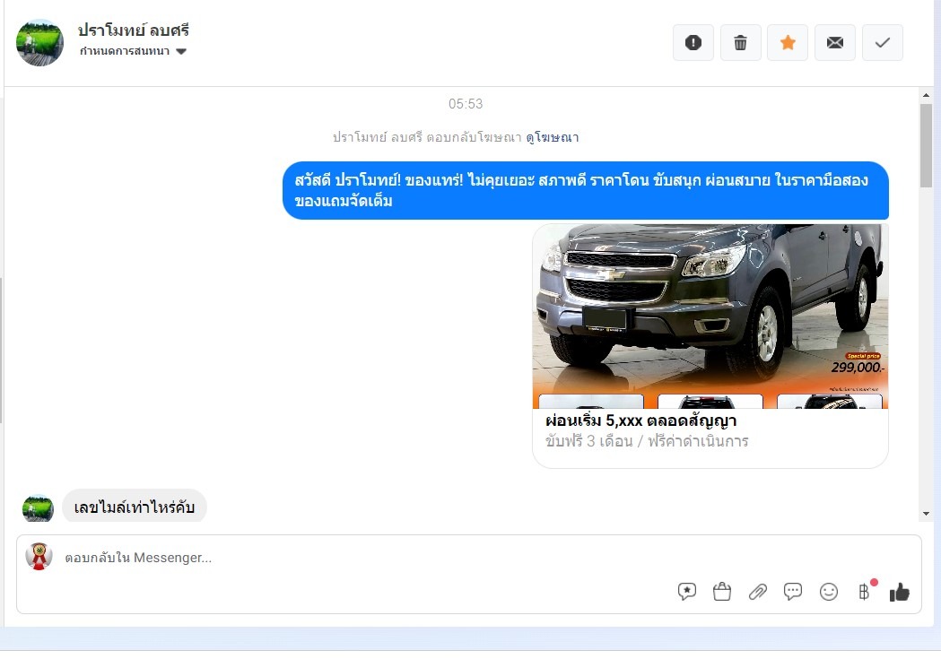The width and height of the screenshot is (941, 659).
Task: Open saved replies star-bubble icon
Action: [x=686, y=592]
